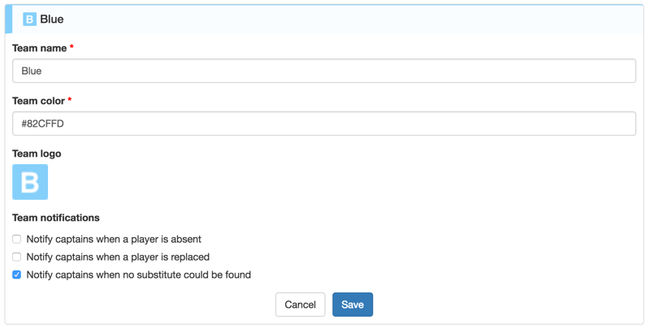Click the 'Notify captains when a player is absent' label
This screenshot has width=650, height=329.
114,239
